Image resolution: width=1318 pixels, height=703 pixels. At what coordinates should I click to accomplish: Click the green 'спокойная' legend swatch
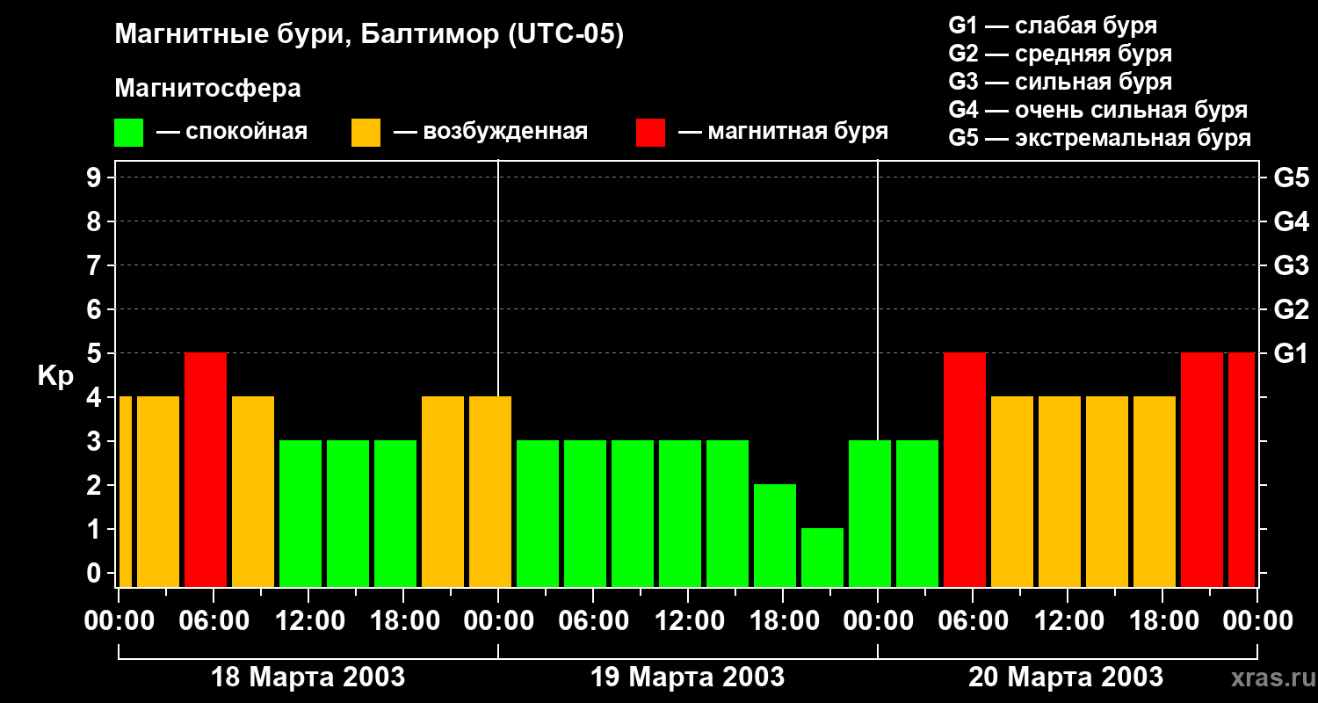tap(129, 133)
